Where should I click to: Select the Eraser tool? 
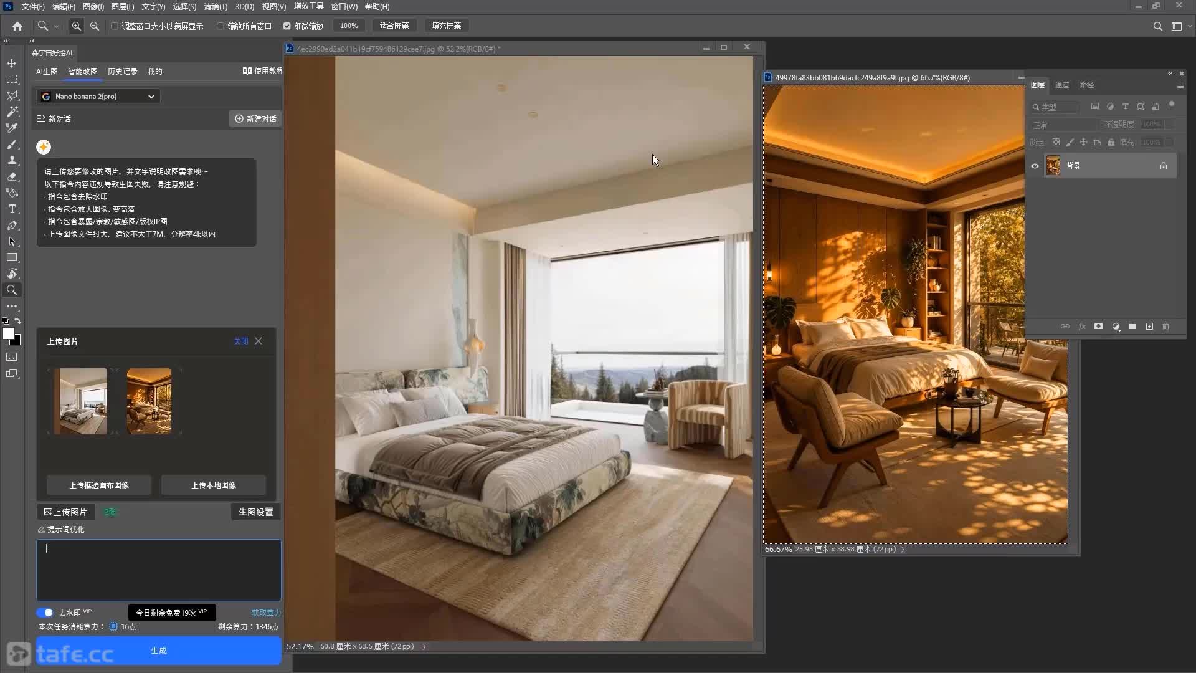12,177
